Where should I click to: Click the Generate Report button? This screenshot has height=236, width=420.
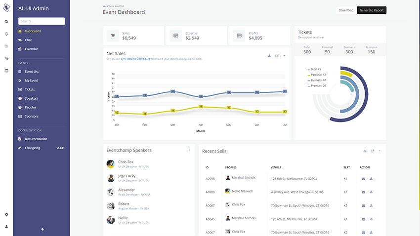[371, 10]
